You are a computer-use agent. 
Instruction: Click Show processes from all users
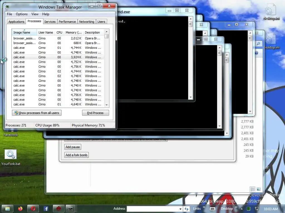tap(37, 113)
